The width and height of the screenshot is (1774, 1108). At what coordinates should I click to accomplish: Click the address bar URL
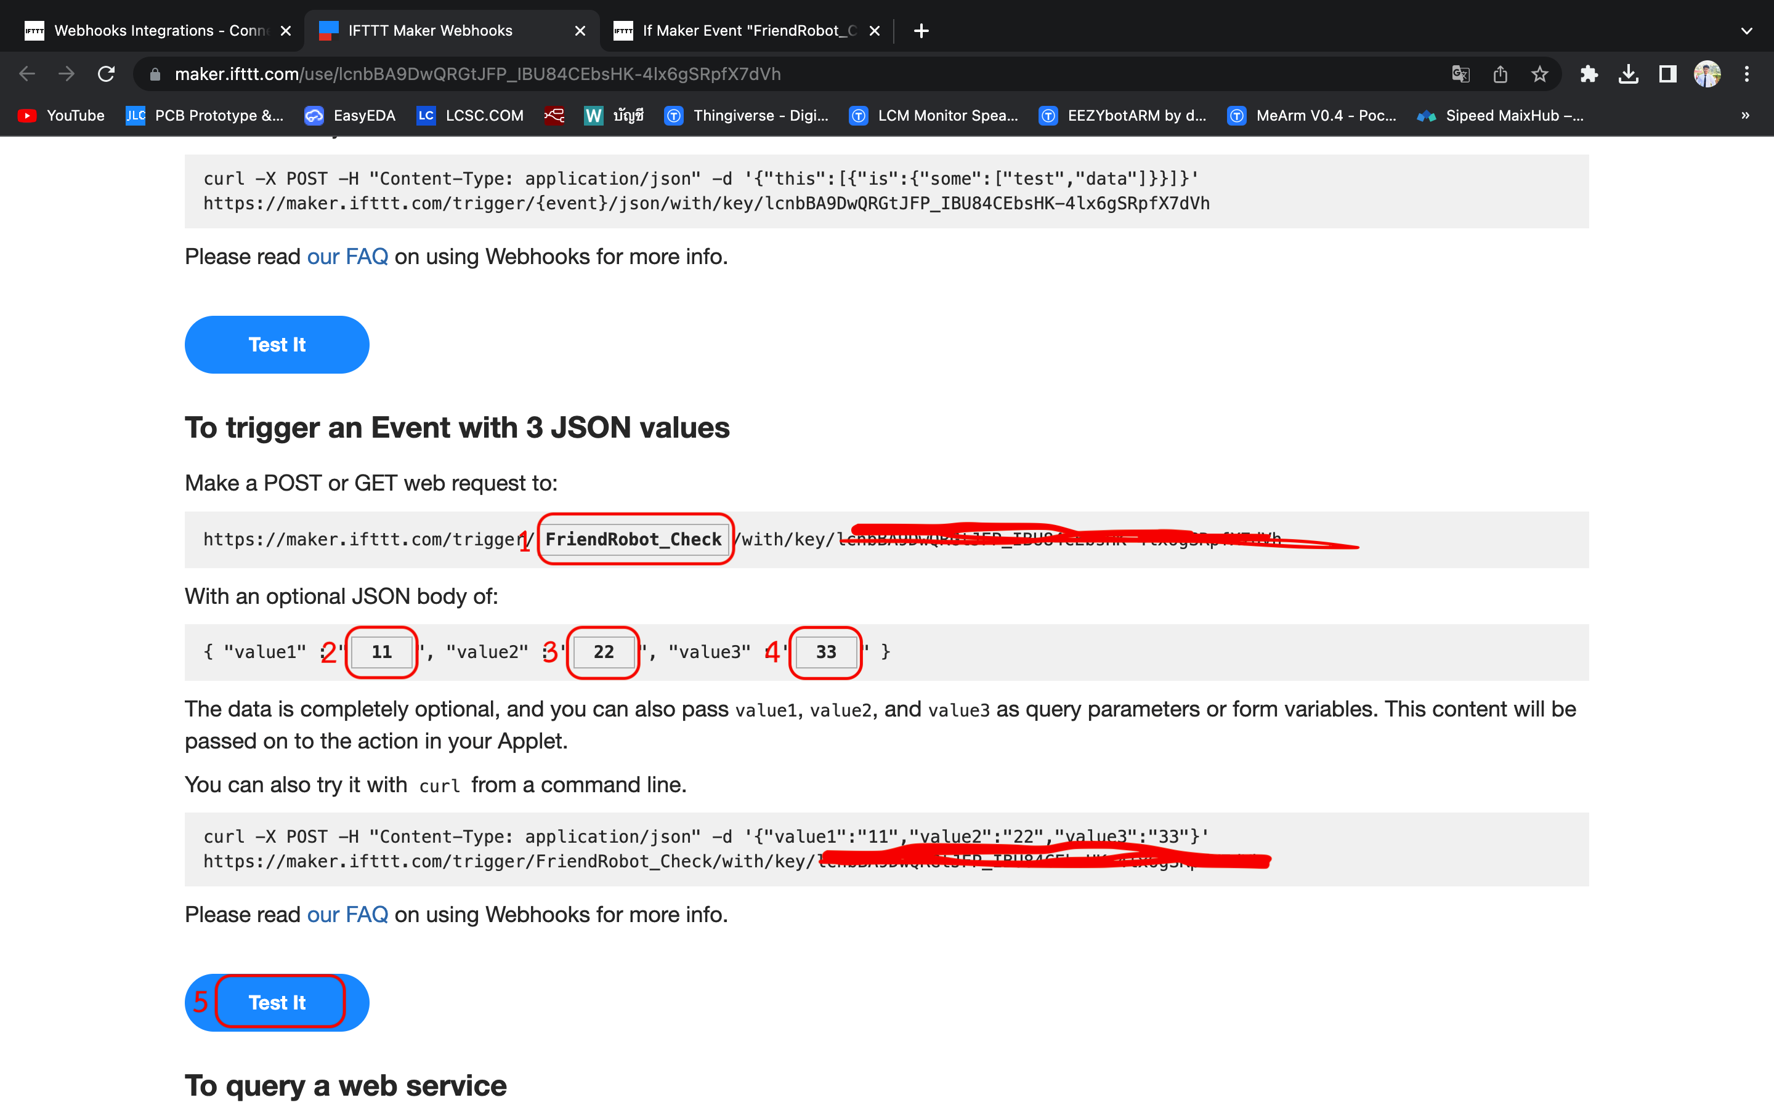coord(477,74)
